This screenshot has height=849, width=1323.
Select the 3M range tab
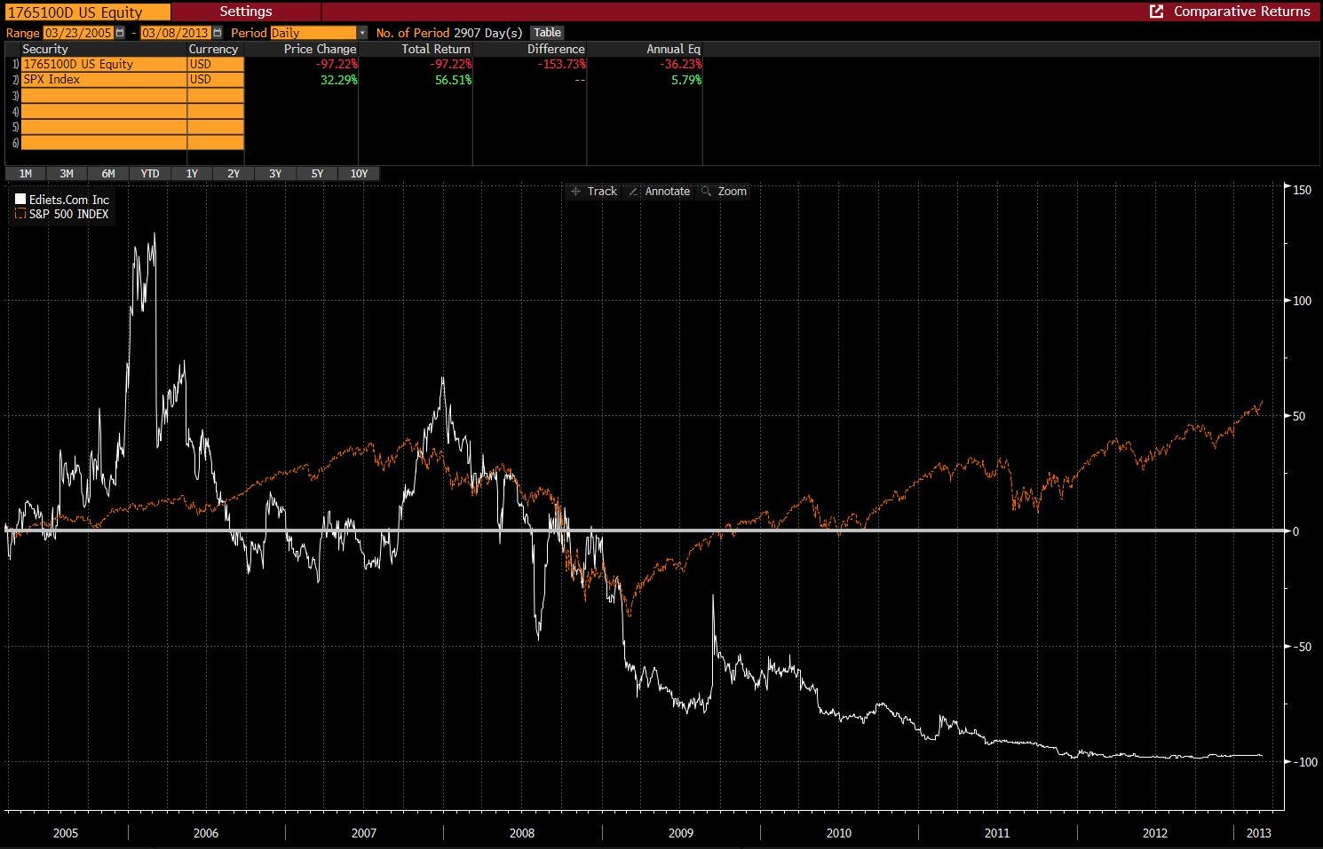[x=67, y=174]
